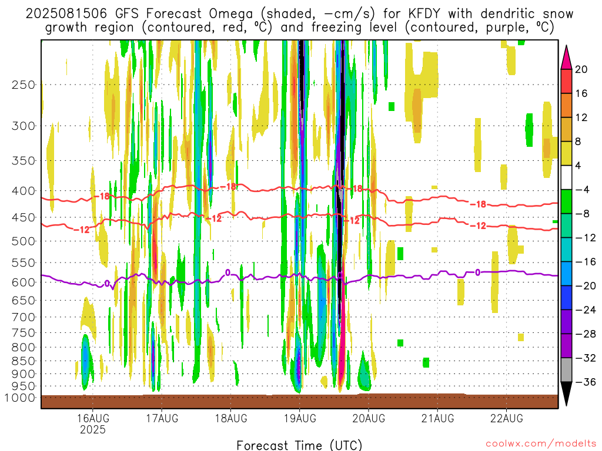Click the 700 pressure level label
The width and height of the screenshot is (602, 451).
[x=24, y=317]
